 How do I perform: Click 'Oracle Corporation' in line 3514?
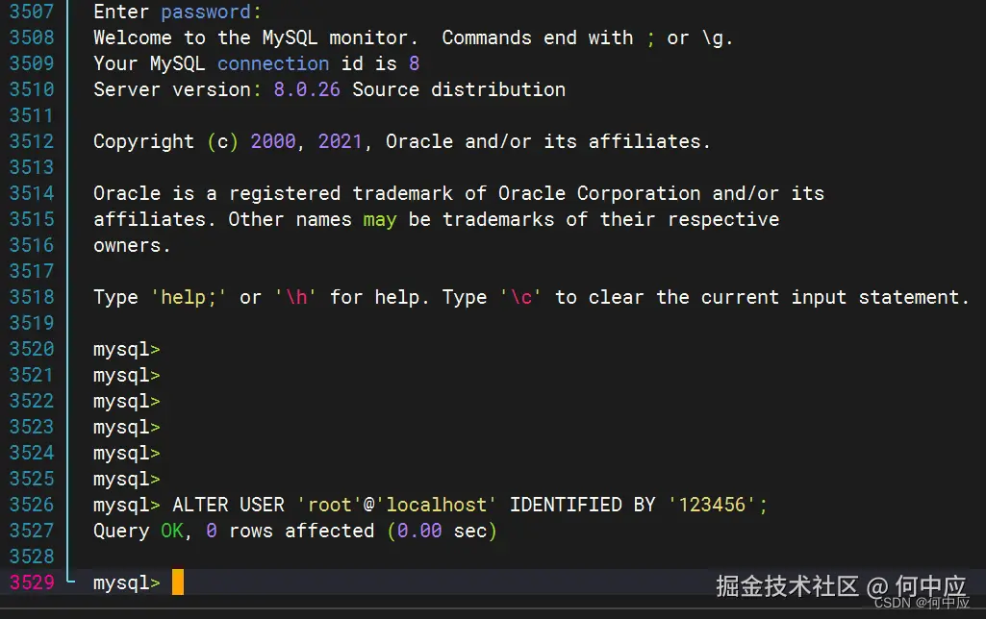[x=598, y=193]
